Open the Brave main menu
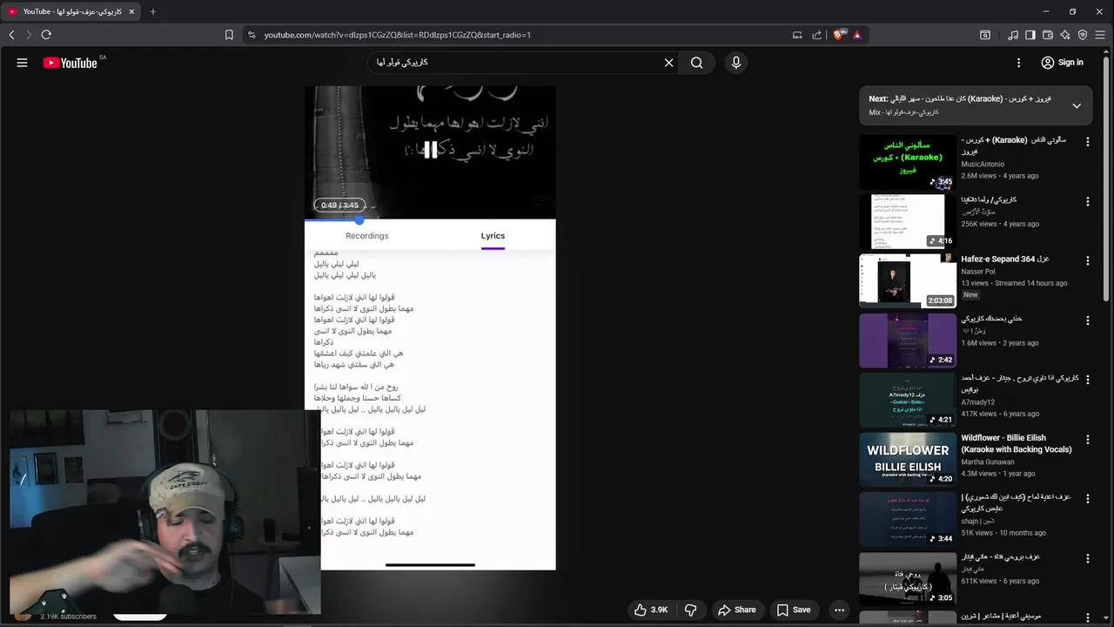Image resolution: width=1114 pixels, height=627 pixels. (x=1101, y=35)
